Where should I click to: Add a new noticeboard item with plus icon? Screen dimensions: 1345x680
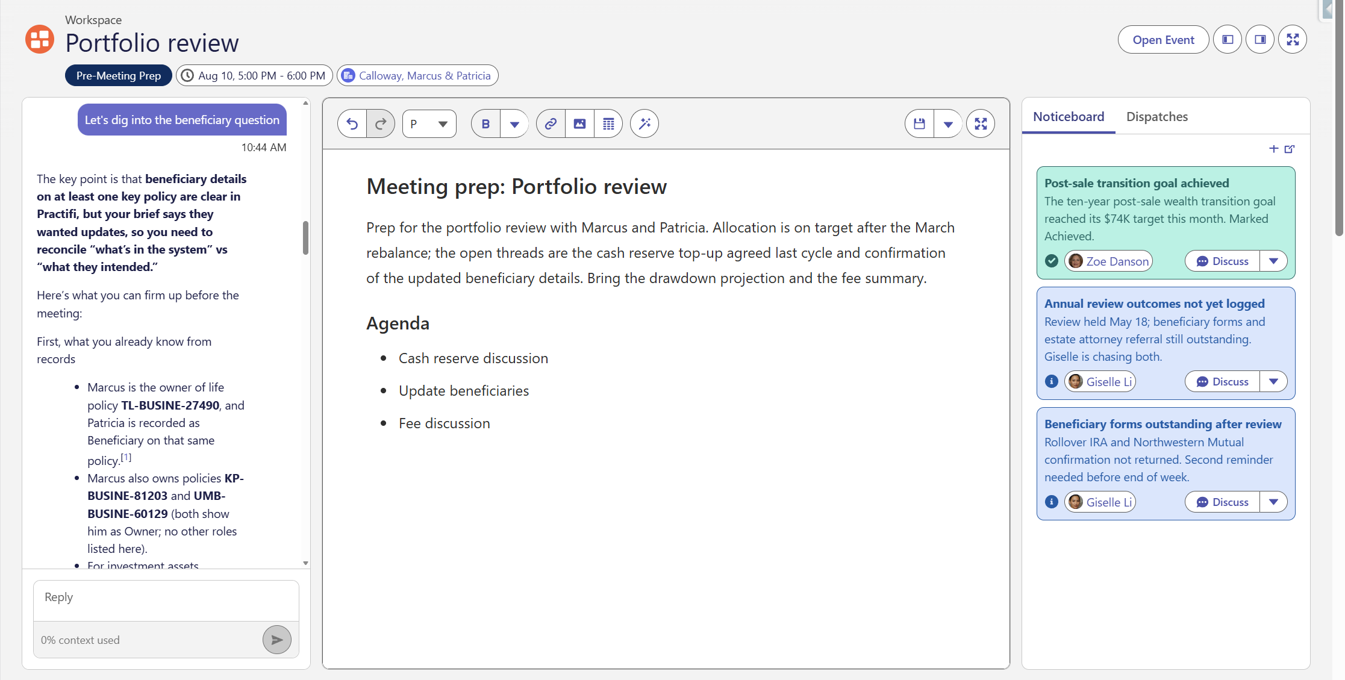click(x=1273, y=149)
